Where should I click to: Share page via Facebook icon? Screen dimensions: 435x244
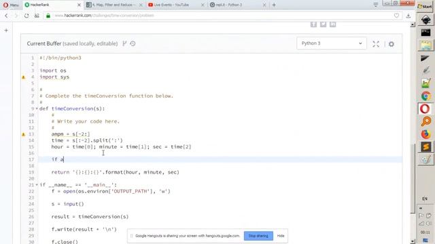click(313, 24)
